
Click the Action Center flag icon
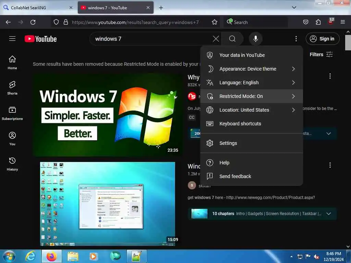pos(308,256)
